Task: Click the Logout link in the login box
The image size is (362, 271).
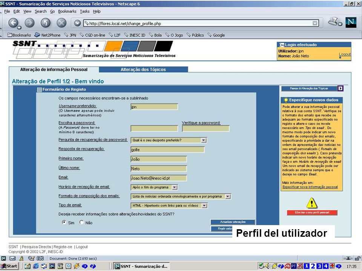Action: point(345,54)
